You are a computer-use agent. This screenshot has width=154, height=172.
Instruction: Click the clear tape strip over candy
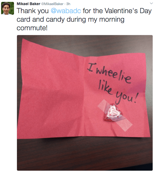tap(115, 115)
